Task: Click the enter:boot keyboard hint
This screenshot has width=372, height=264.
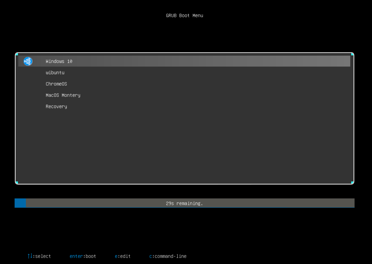Action: [x=83, y=256]
